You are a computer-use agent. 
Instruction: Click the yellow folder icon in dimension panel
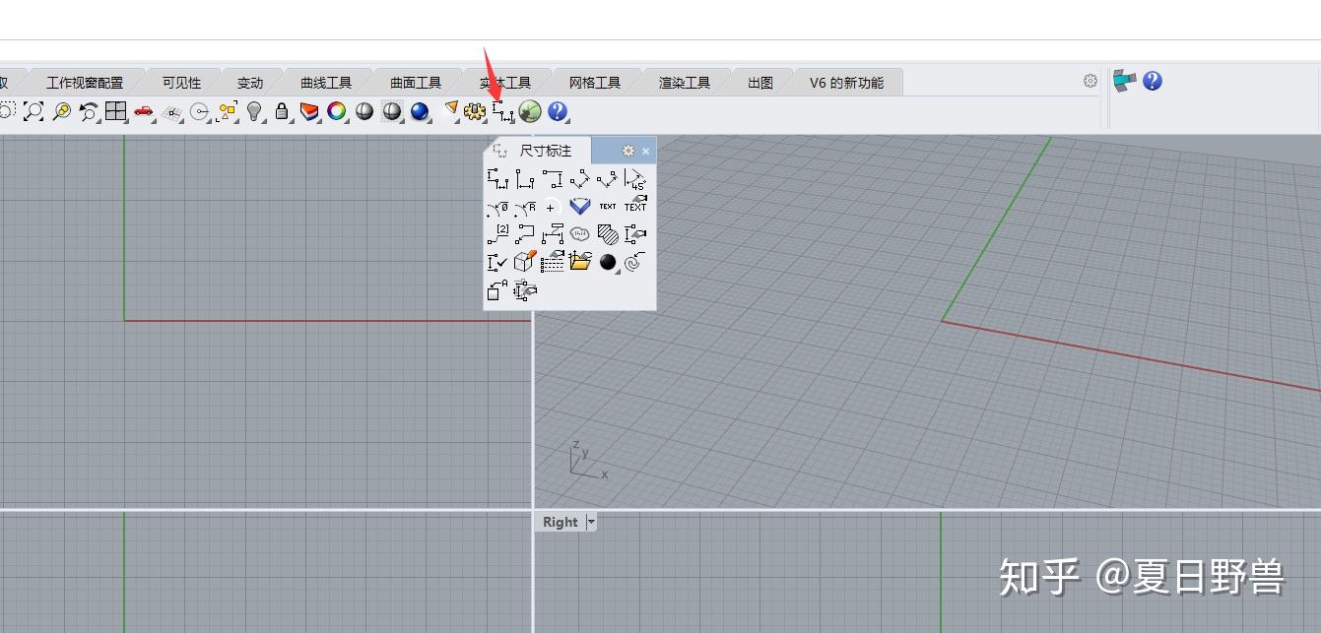(580, 262)
